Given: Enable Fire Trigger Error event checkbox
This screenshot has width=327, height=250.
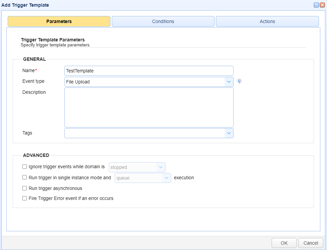Looking at the screenshot, I should (25, 198).
